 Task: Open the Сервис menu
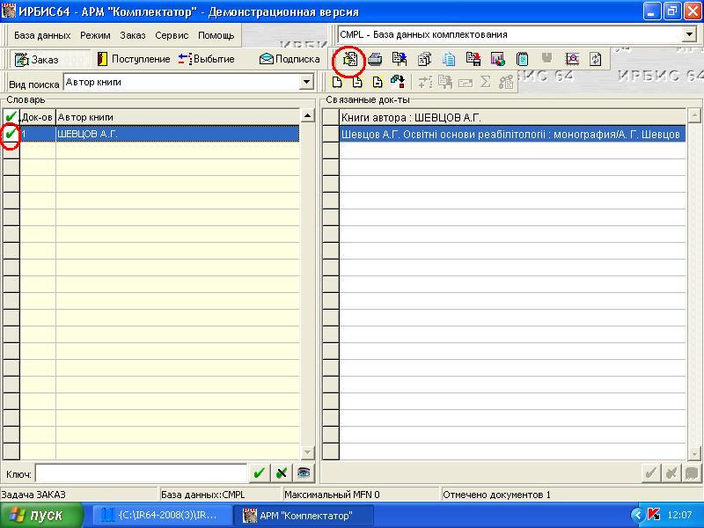172,35
